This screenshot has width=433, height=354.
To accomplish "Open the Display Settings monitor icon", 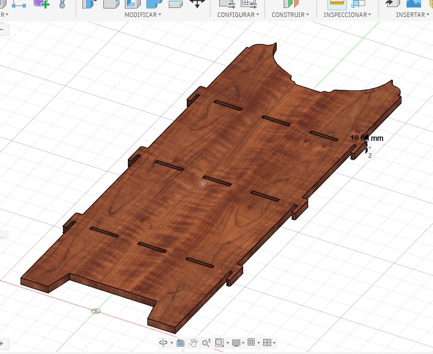I will (236, 343).
